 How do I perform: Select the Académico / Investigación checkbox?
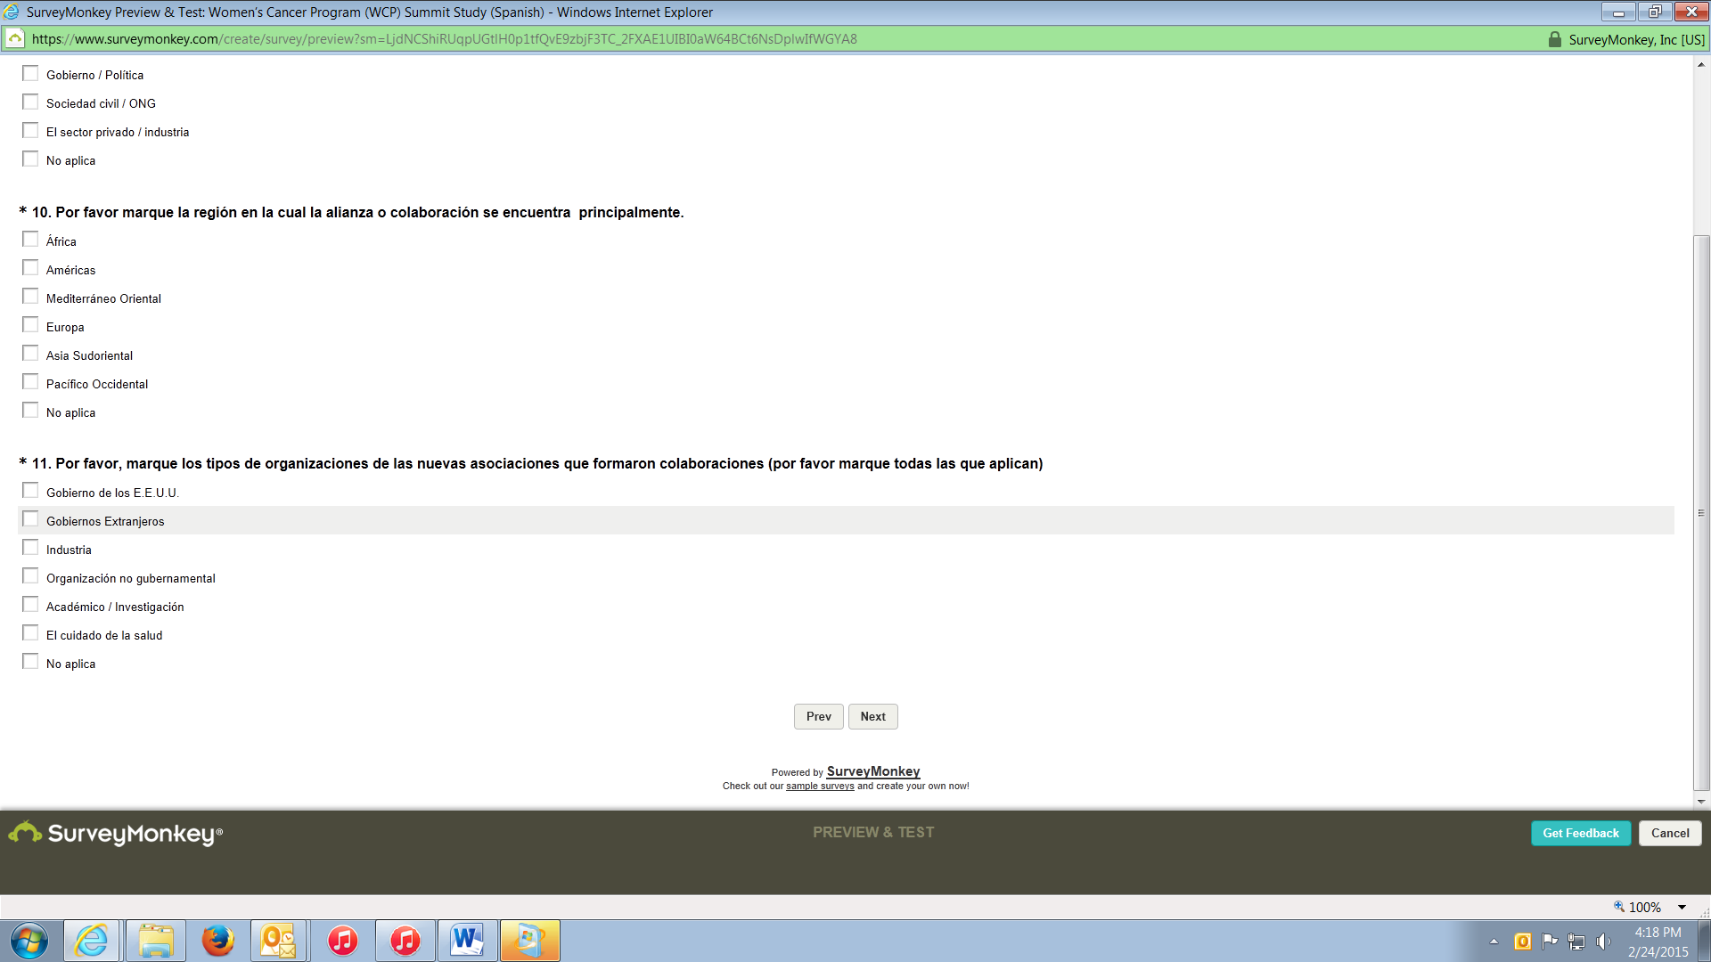pos(30,605)
